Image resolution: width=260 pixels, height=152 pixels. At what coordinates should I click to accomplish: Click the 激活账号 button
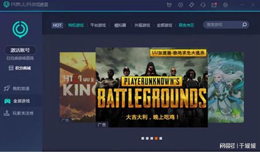tap(20, 50)
